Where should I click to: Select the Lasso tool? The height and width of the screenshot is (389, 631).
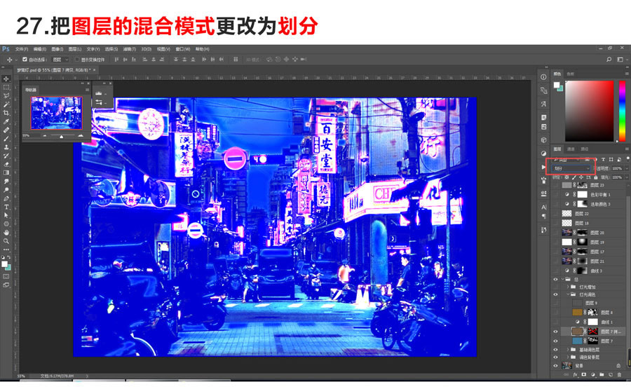click(x=6, y=96)
